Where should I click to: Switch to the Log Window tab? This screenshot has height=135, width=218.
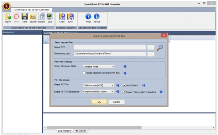[x=65, y=131]
